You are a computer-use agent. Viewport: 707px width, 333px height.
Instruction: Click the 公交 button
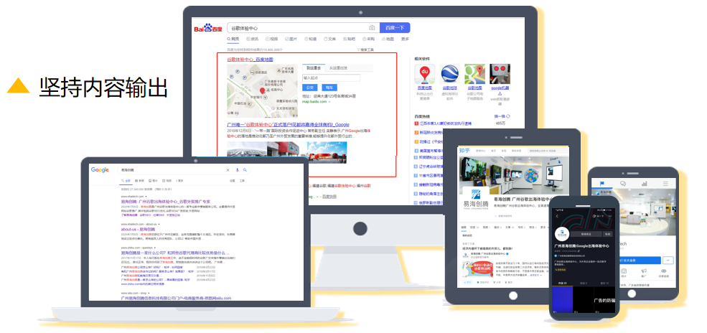310,88
